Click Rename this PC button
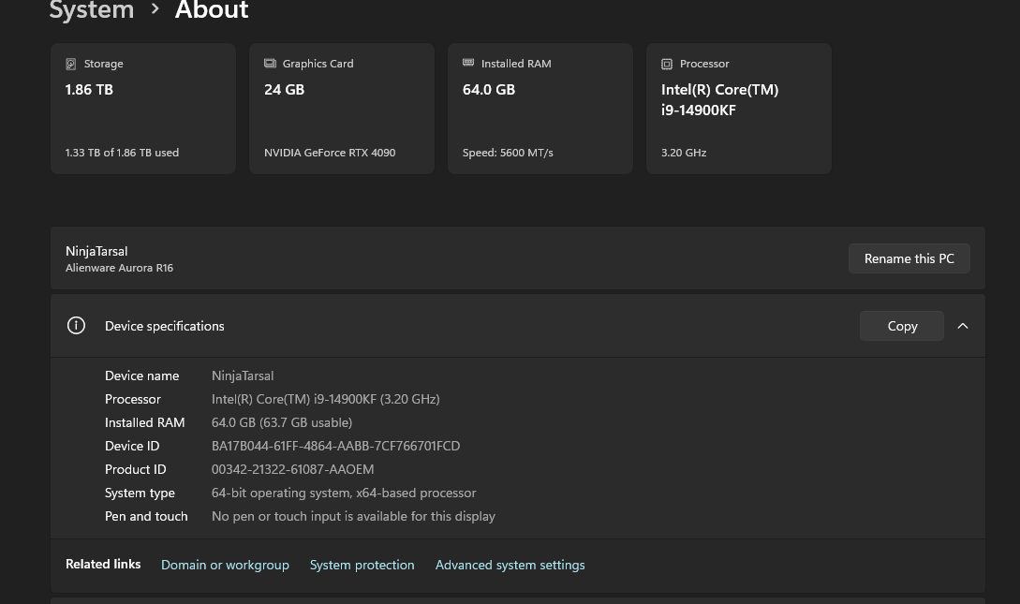Image resolution: width=1020 pixels, height=604 pixels. pyautogui.click(x=909, y=258)
